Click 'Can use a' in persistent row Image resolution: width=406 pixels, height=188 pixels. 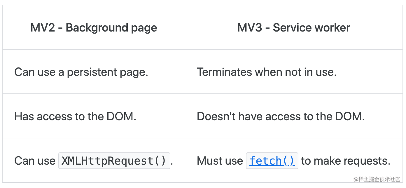coord(39,72)
